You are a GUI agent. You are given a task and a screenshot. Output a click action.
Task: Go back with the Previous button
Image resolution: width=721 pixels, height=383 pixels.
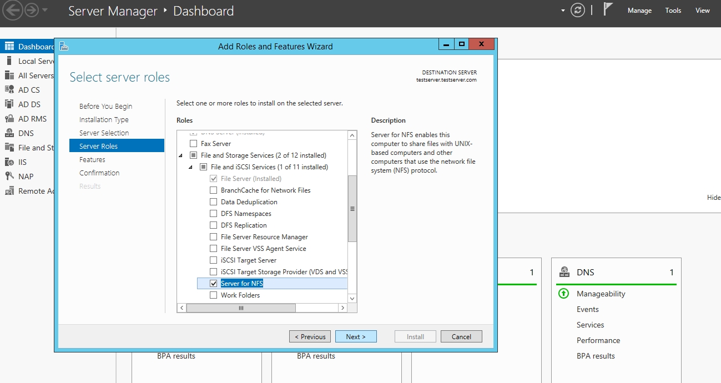click(x=310, y=336)
